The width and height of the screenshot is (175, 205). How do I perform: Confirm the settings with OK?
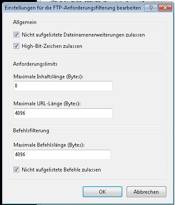tap(102, 192)
